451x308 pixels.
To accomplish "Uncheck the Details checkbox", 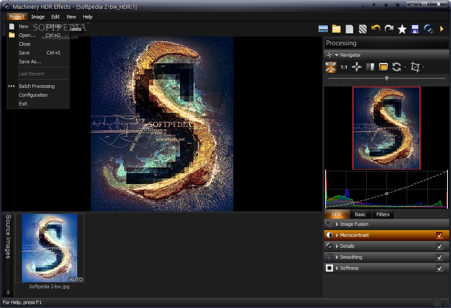I will pyautogui.click(x=440, y=246).
